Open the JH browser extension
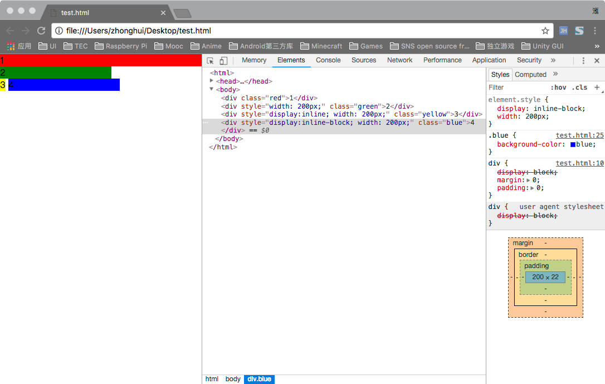The width and height of the screenshot is (605, 384). point(563,31)
